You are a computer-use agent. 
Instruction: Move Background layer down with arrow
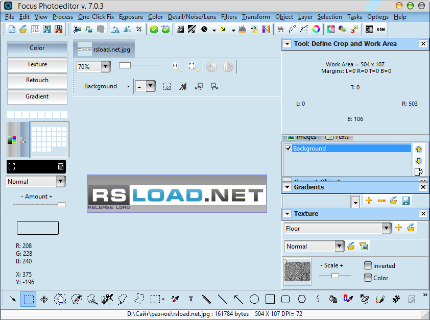coord(419,161)
